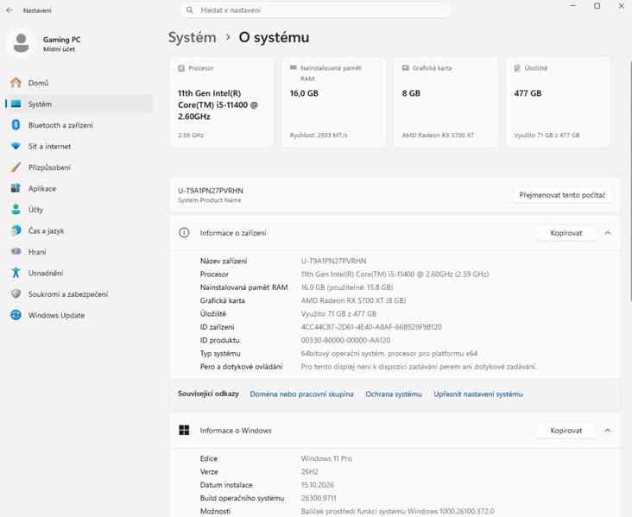Select the info icon beside Informace o zařízení
Viewport: 632px width, 517px height.
click(184, 232)
